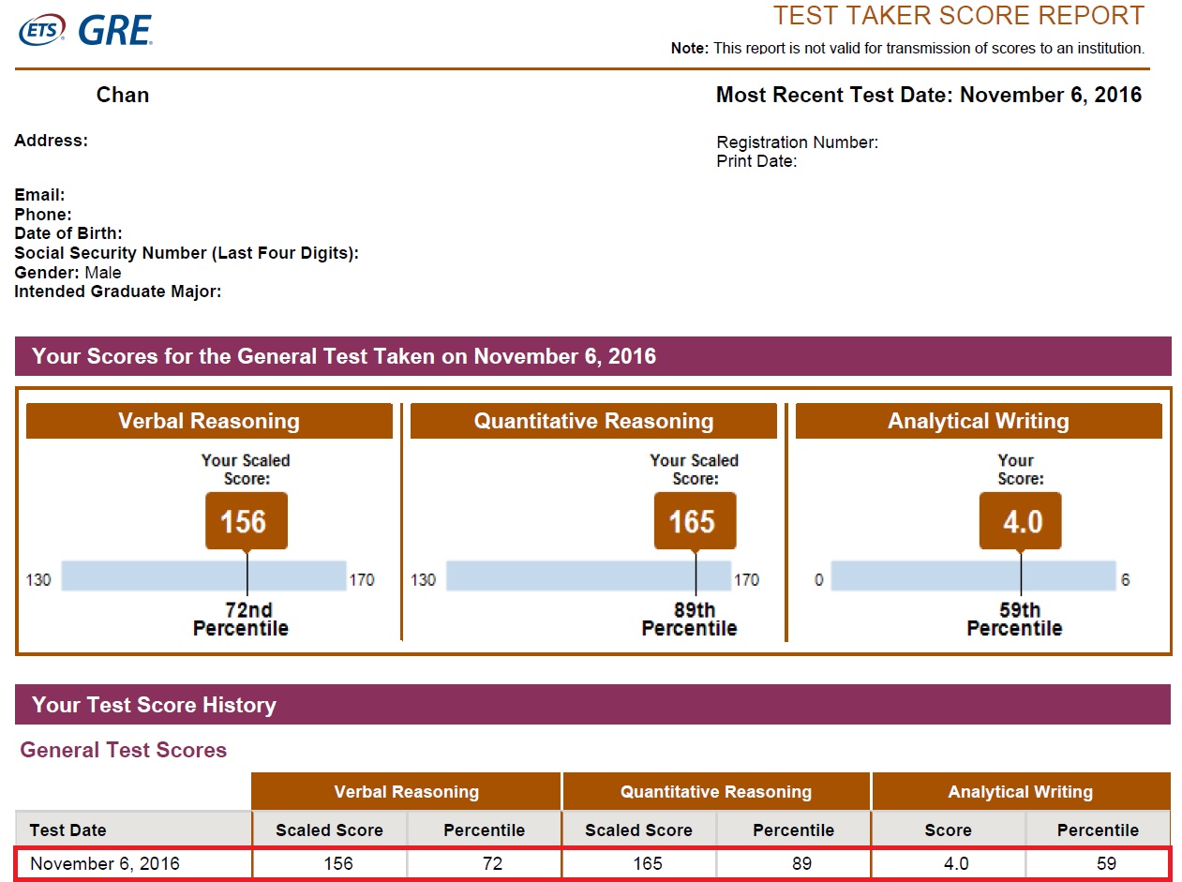
Task: Click the Address label
Action: 51,141
